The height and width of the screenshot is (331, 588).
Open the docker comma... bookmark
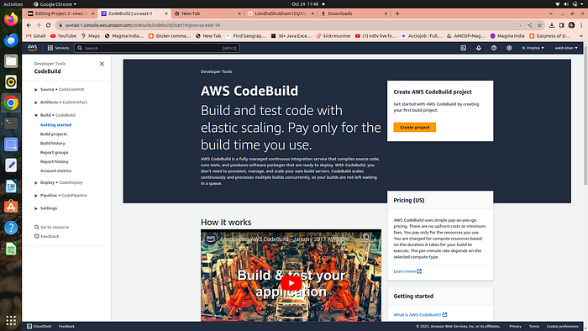[x=170, y=36]
